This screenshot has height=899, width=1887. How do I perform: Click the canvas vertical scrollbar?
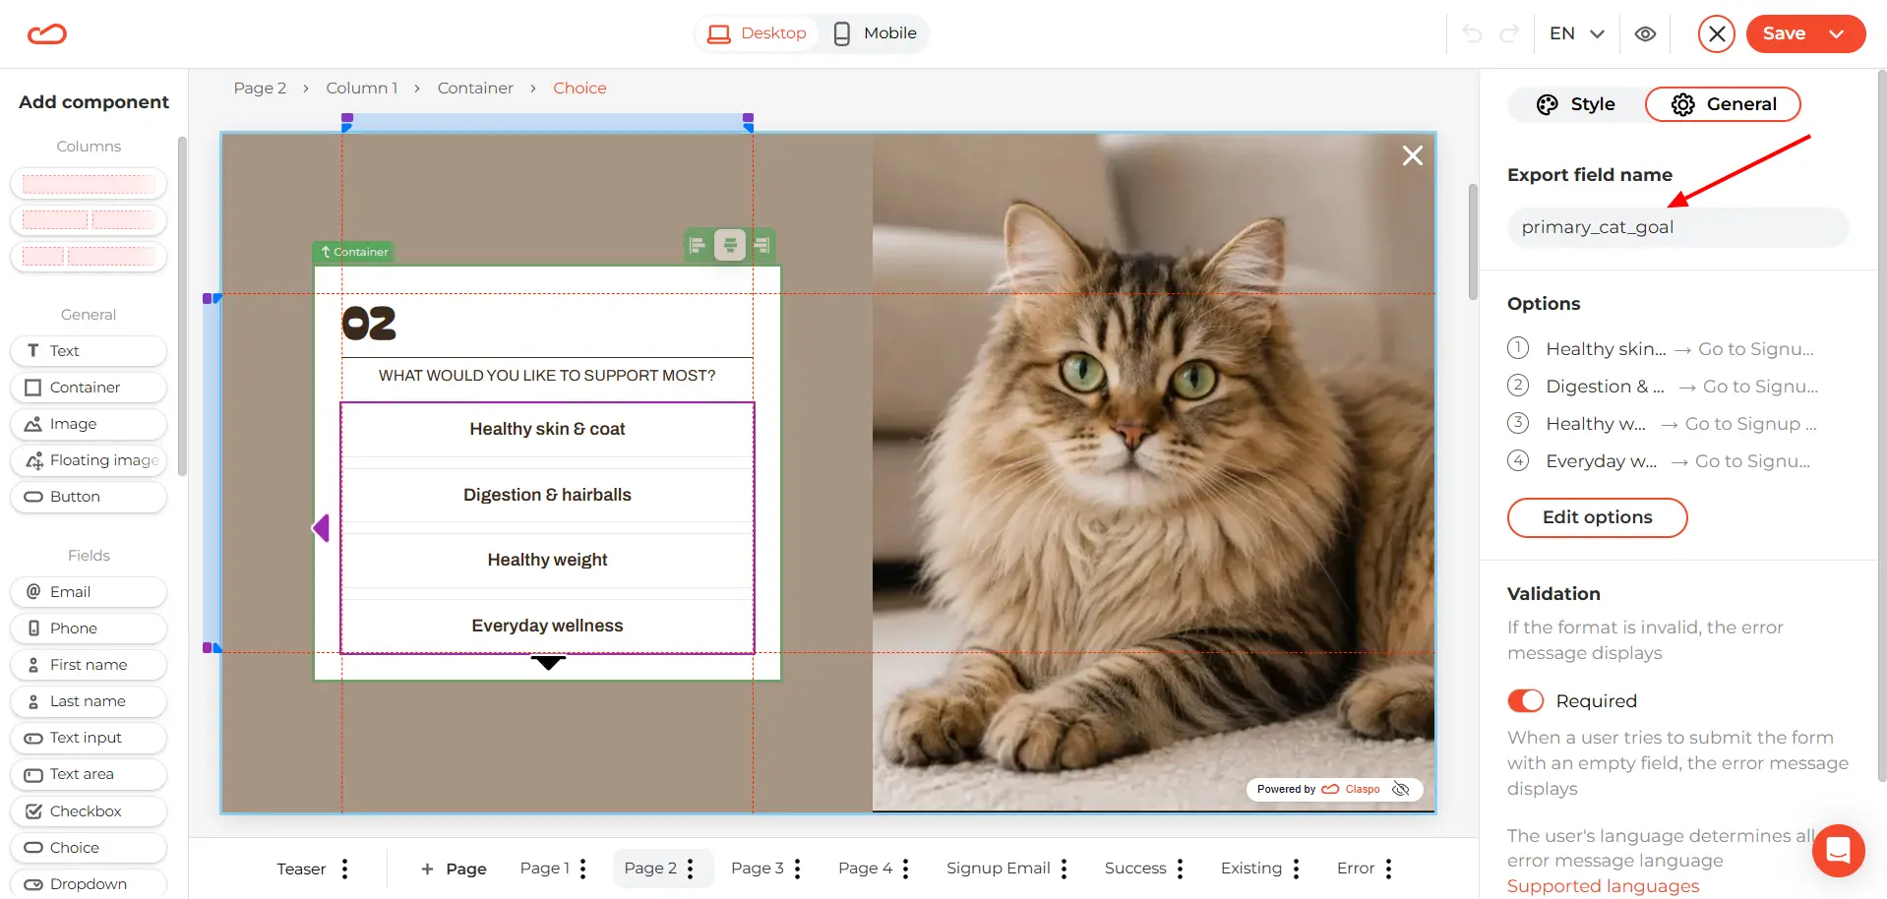tap(1473, 241)
